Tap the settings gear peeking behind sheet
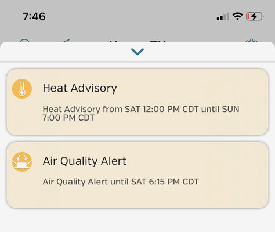The image size is (275, 232). click(251, 41)
